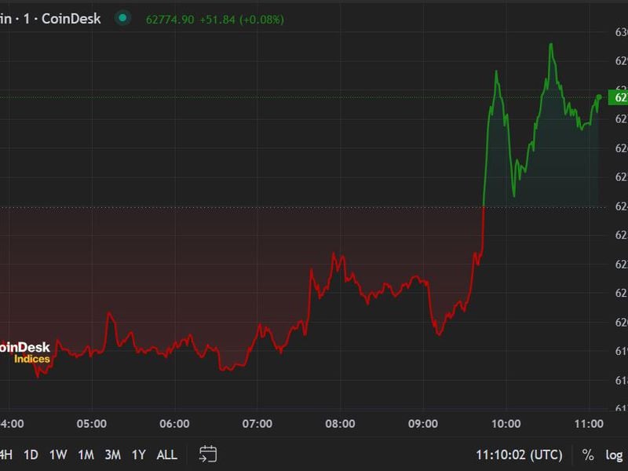Image resolution: width=628 pixels, height=471 pixels.
Task: Show ALL historical data range
Action: (167, 455)
